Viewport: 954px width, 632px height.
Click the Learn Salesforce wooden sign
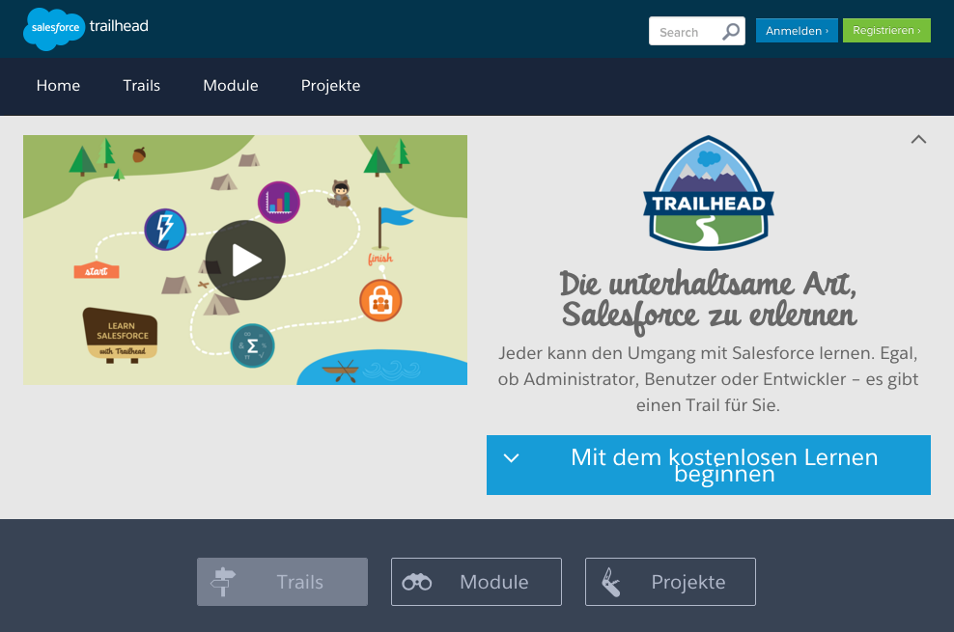[x=121, y=335]
